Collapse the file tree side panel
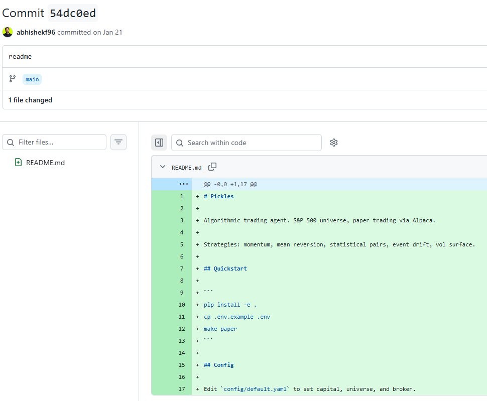This screenshot has height=401, width=487. point(159,143)
